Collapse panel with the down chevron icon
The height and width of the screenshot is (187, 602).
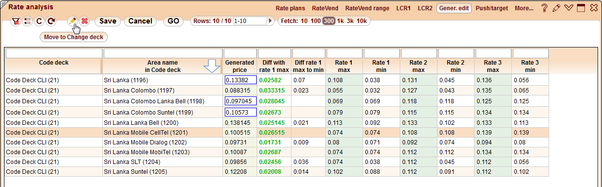coord(569,8)
